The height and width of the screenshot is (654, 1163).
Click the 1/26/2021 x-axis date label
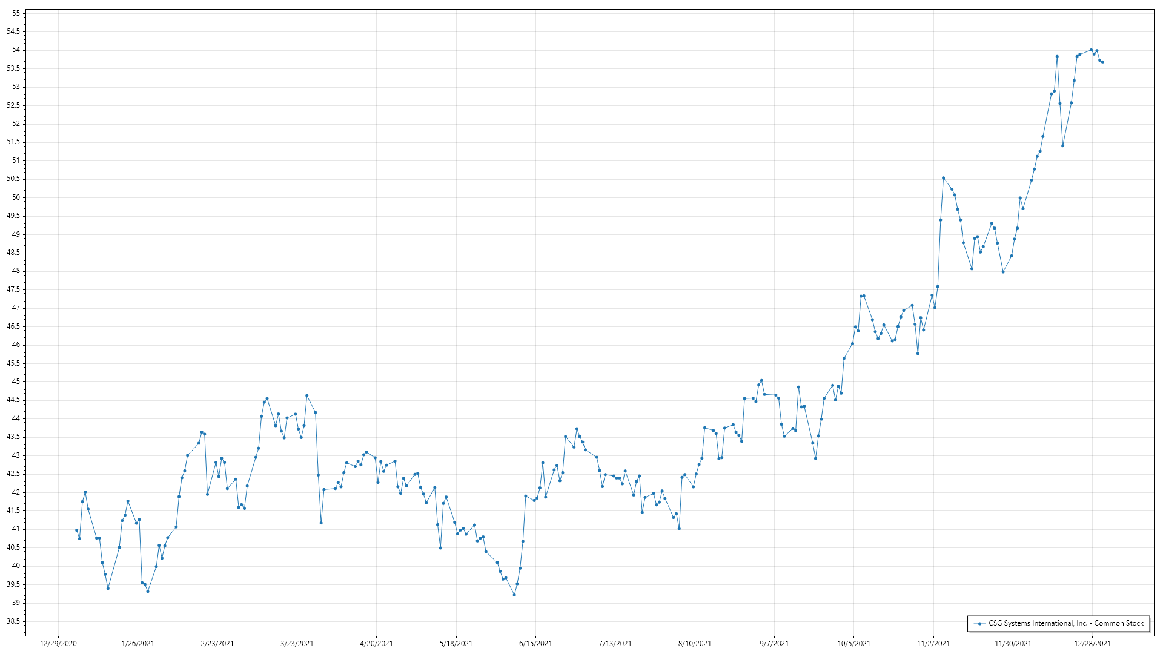click(138, 643)
